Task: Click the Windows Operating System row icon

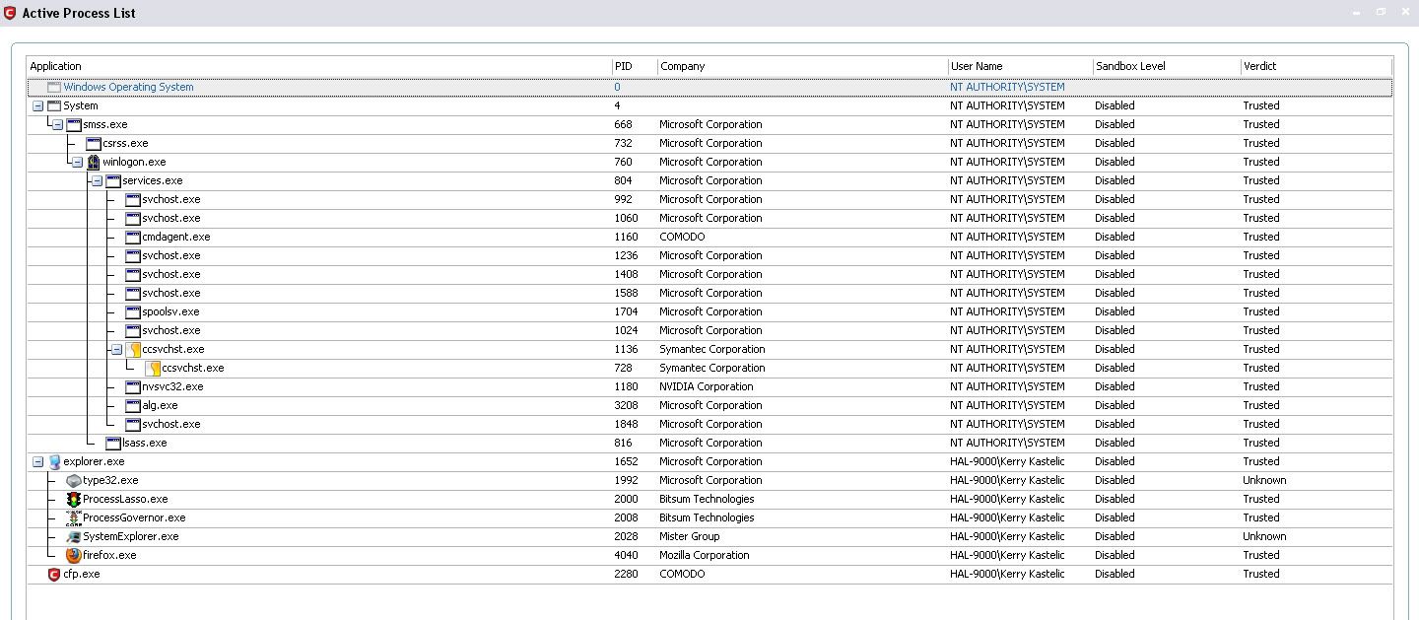Action: (54, 87)
